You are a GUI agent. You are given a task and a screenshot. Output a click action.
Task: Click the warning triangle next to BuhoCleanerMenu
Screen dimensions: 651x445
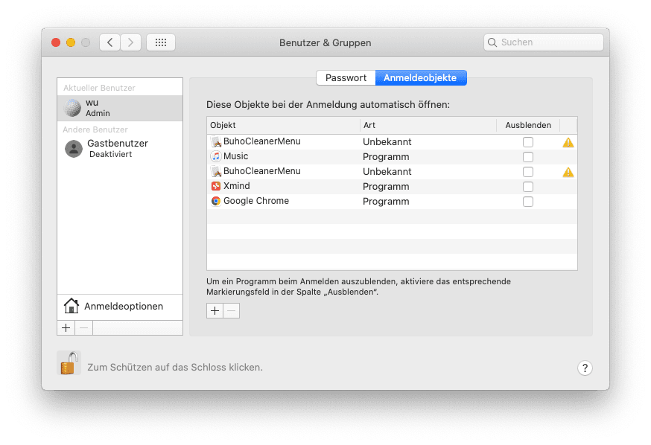(x=568, y=141)
